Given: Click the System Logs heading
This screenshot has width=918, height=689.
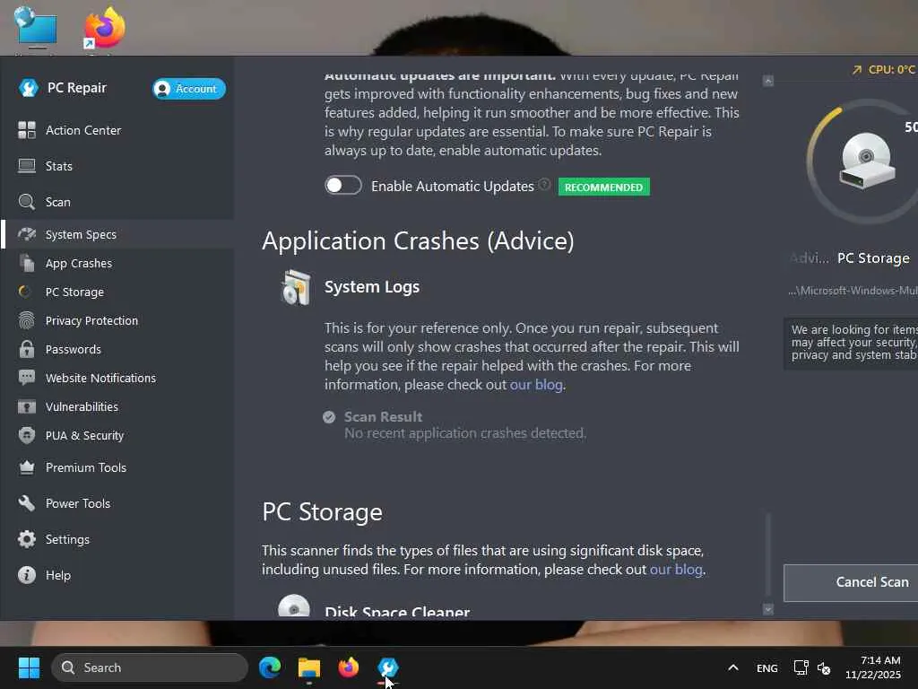Looking at the screenshot, I should (372, 286).
